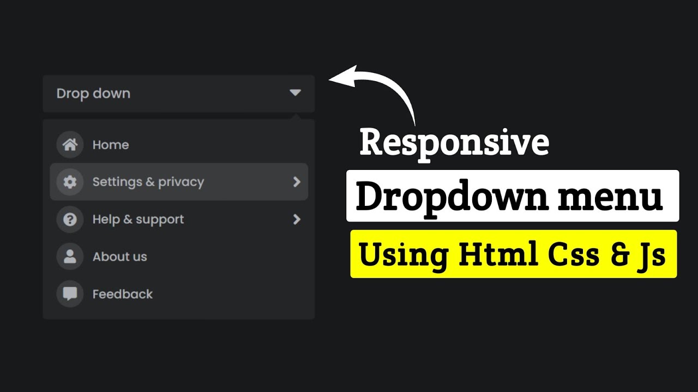Click the Feedback speech bubble icon

point(70,294)
